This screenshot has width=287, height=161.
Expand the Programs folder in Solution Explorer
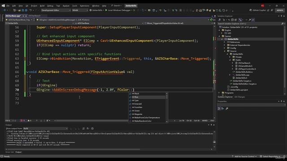pyautogui.click(x=219, y=93)
